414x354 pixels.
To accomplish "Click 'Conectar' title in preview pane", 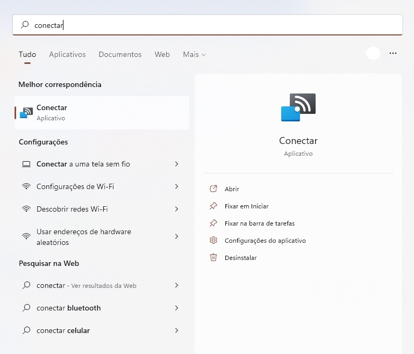I will (x=298, y=141).
